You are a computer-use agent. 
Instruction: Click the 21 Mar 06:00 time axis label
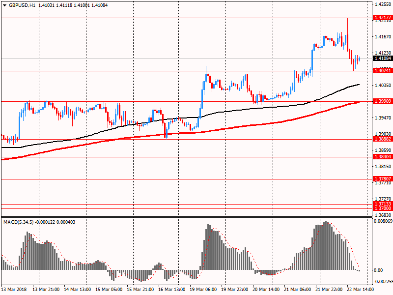[x=298, y=290]
